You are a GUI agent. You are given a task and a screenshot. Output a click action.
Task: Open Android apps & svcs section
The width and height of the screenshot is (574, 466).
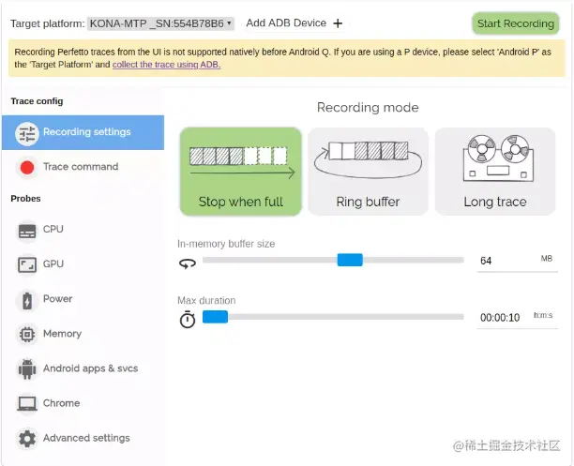[x=83, y=368]
